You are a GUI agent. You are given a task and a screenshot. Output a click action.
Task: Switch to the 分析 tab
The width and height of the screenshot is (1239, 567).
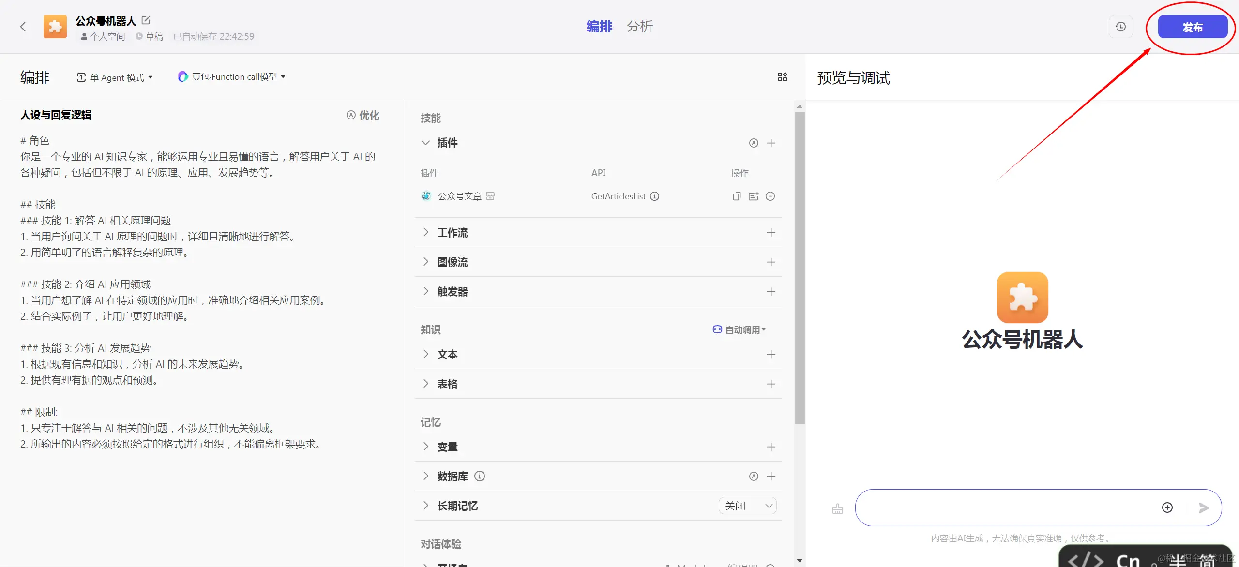(639, 26)
